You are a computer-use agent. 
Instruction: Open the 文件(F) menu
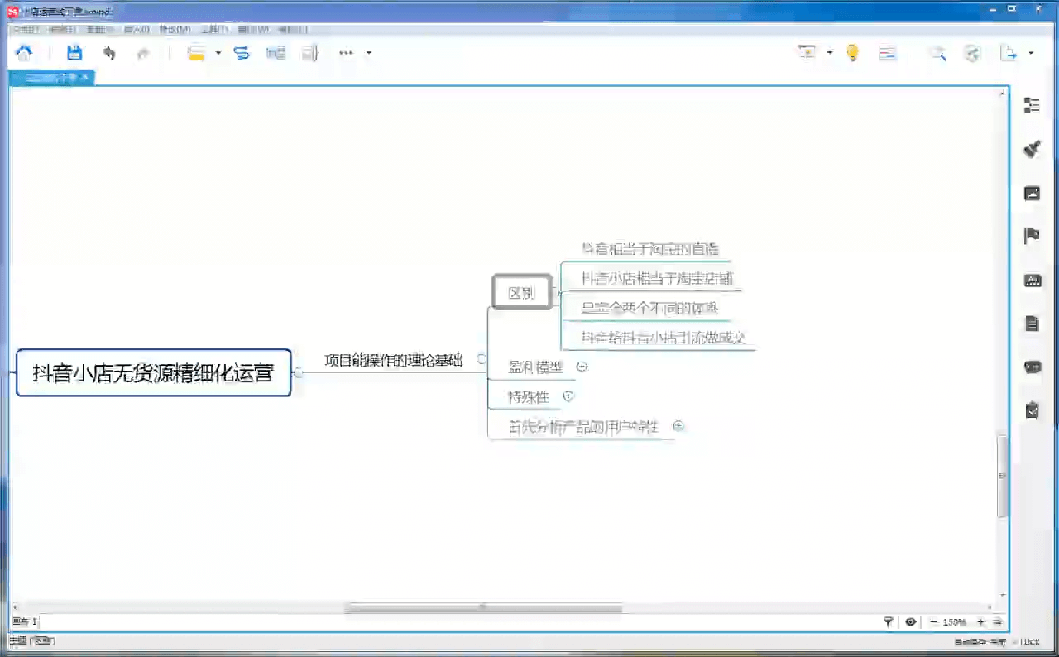pos(26,30)
